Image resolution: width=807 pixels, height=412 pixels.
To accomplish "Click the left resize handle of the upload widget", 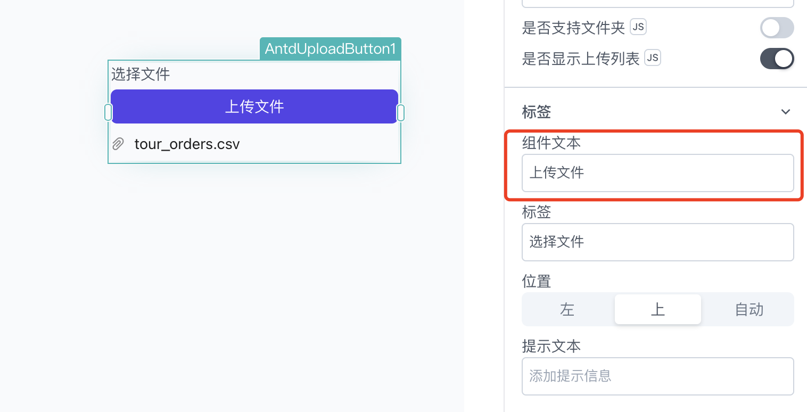I will [x=108, y=112].
